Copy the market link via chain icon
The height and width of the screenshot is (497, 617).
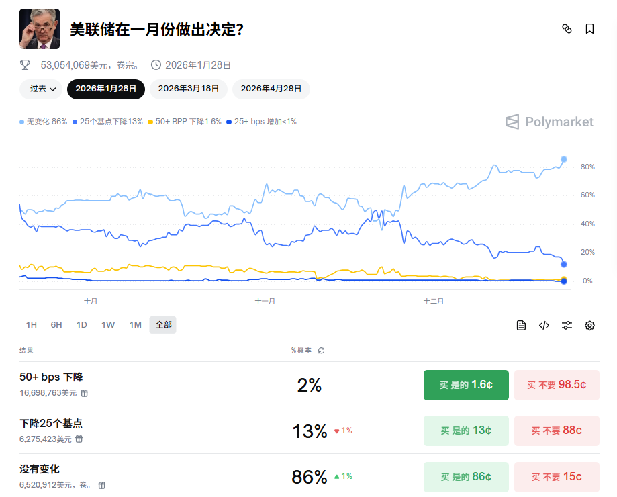click(567, 29)
